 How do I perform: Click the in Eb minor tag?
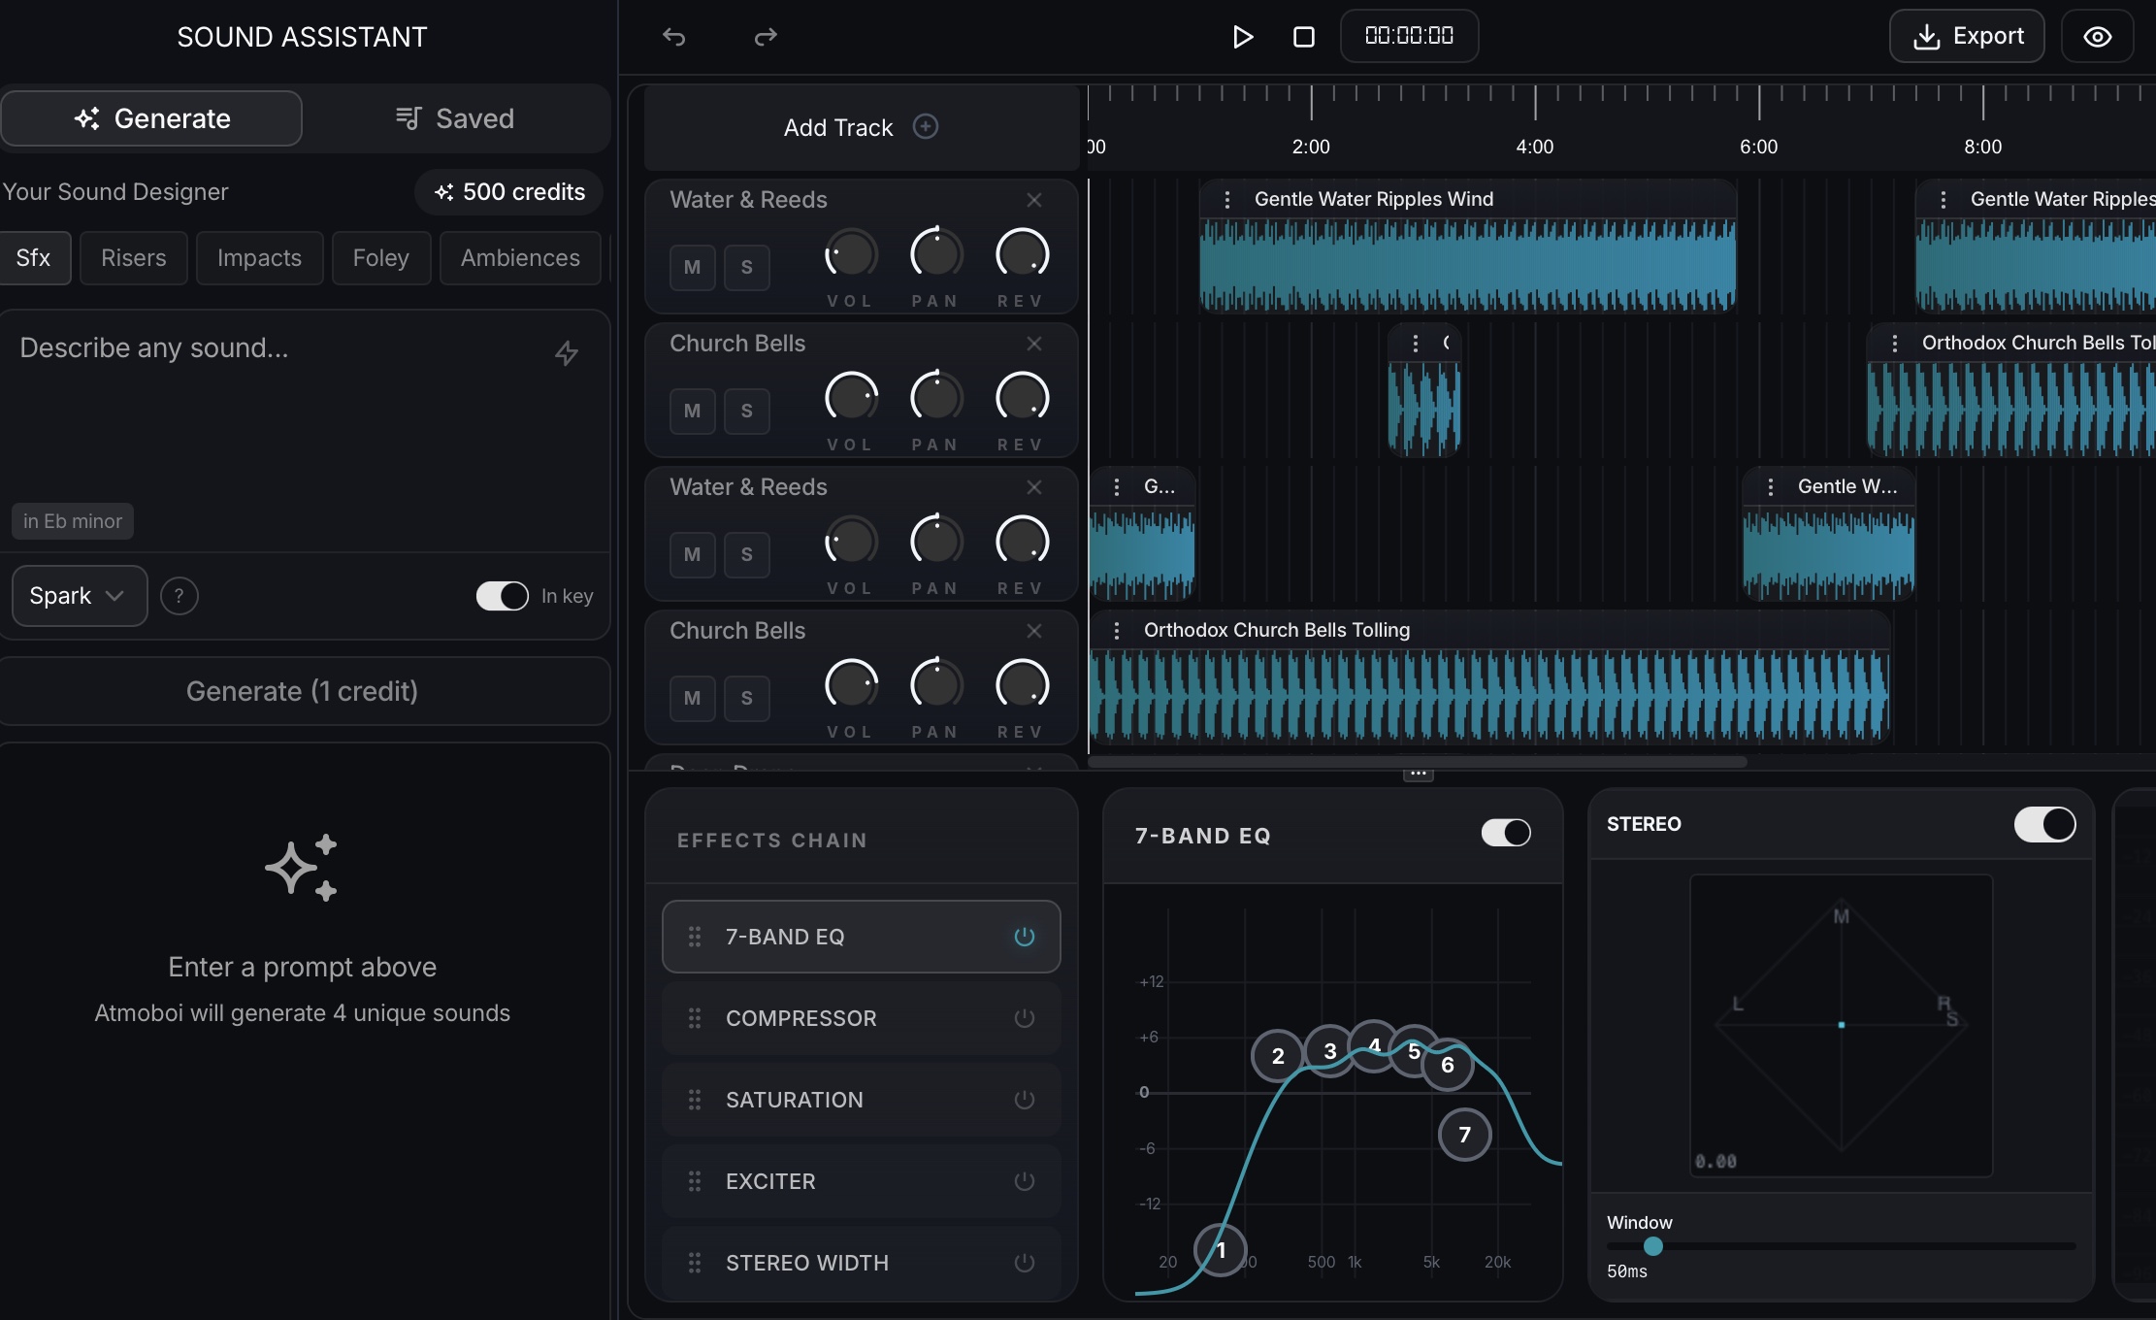pyautogui.click(x=73, y=521)
